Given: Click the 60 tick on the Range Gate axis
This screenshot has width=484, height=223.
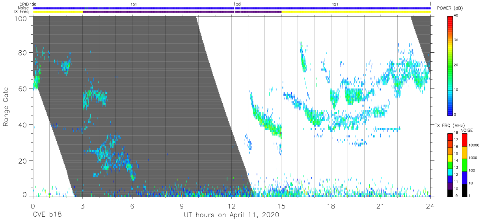Looking at the screenshot, I should tap(22, 89).
